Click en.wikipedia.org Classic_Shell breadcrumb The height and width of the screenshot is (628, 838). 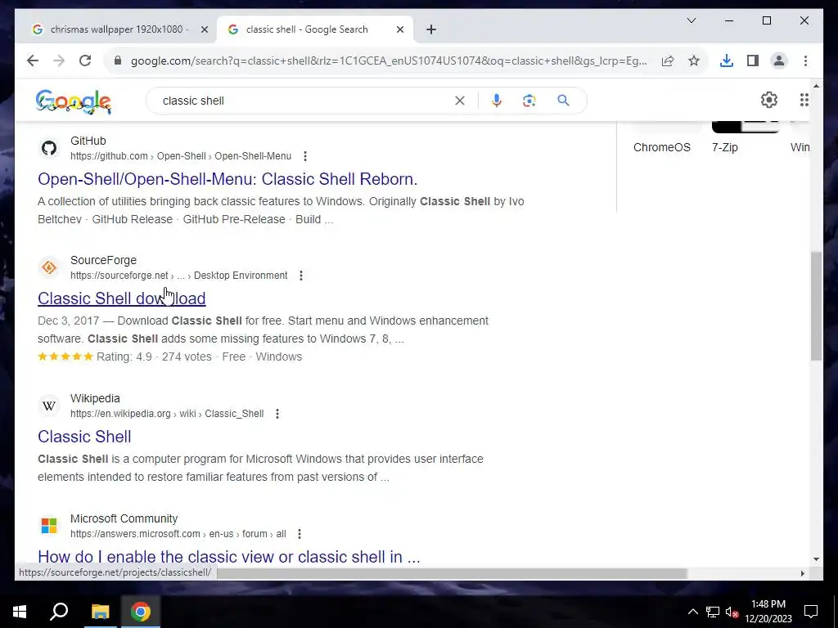pos(167,414)
